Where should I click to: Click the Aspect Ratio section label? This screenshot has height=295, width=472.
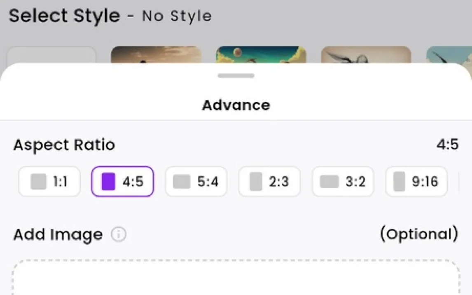[64, 145]
